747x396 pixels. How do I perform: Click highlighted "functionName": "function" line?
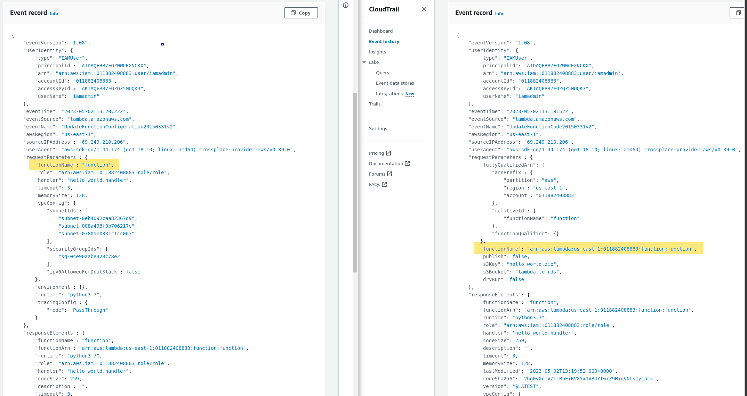pos(74,165)
